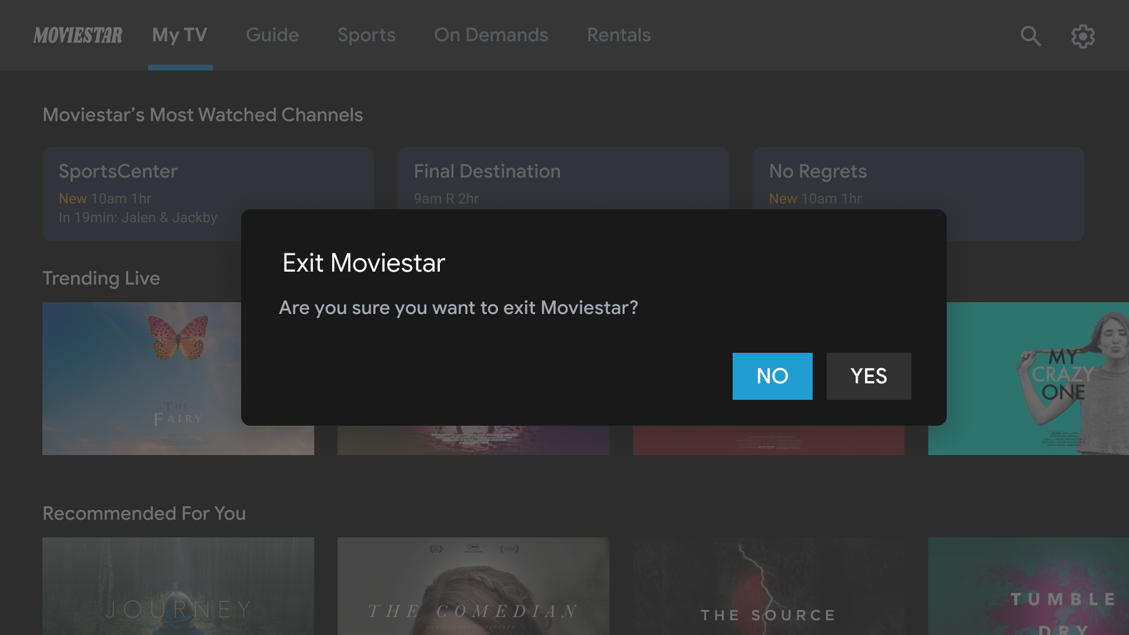
Task: Select On Demands menu item
Action: [x=491, y=35]
